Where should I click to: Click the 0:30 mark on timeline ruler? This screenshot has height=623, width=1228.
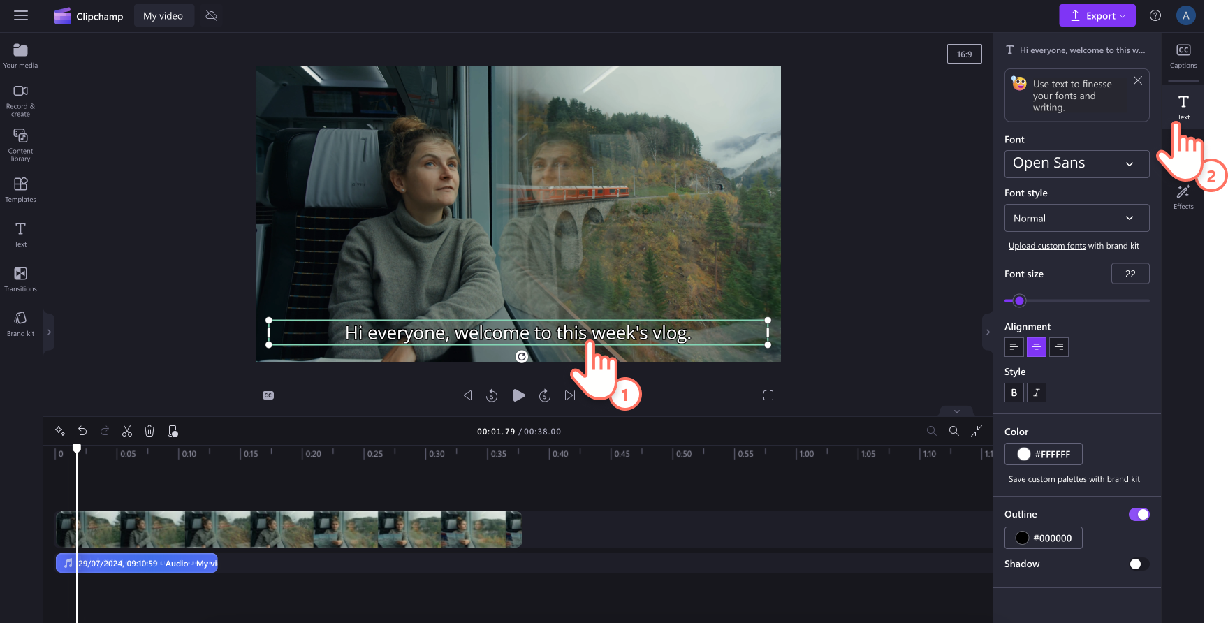coord(436,454)
